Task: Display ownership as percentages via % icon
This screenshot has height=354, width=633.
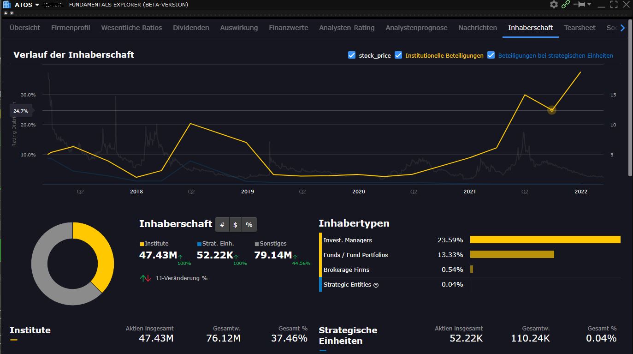Action: (x=248, y=224)
